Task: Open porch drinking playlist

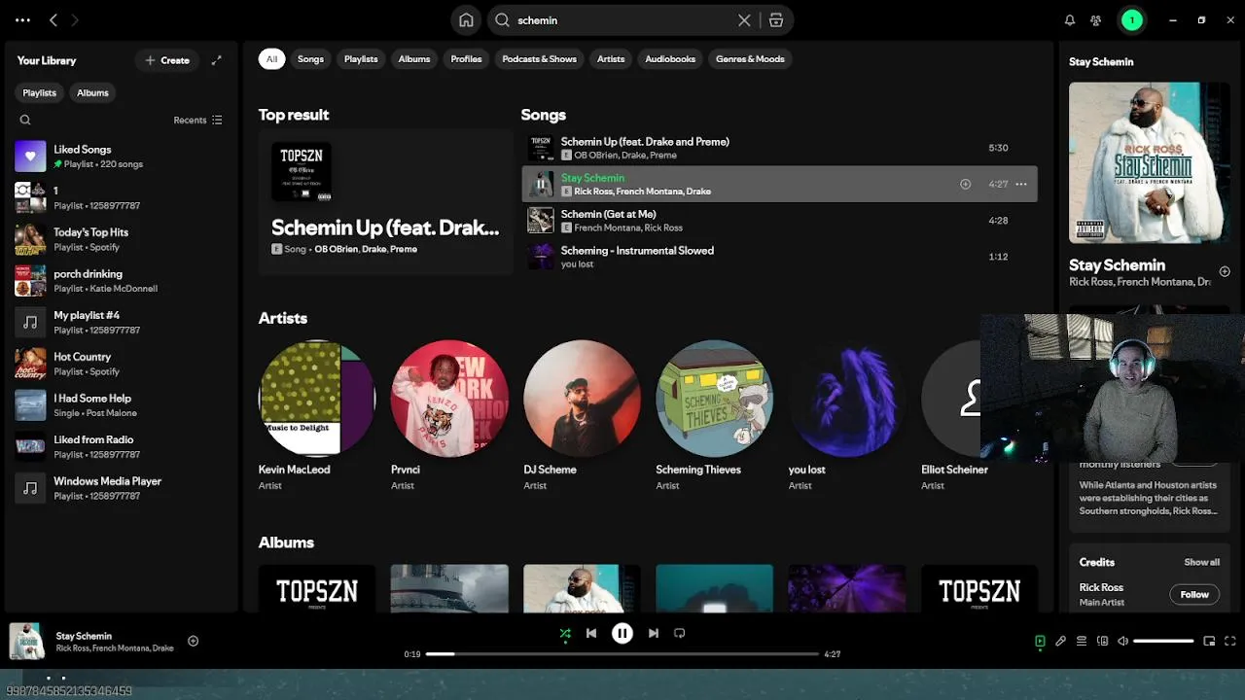Action: point(121,280)
